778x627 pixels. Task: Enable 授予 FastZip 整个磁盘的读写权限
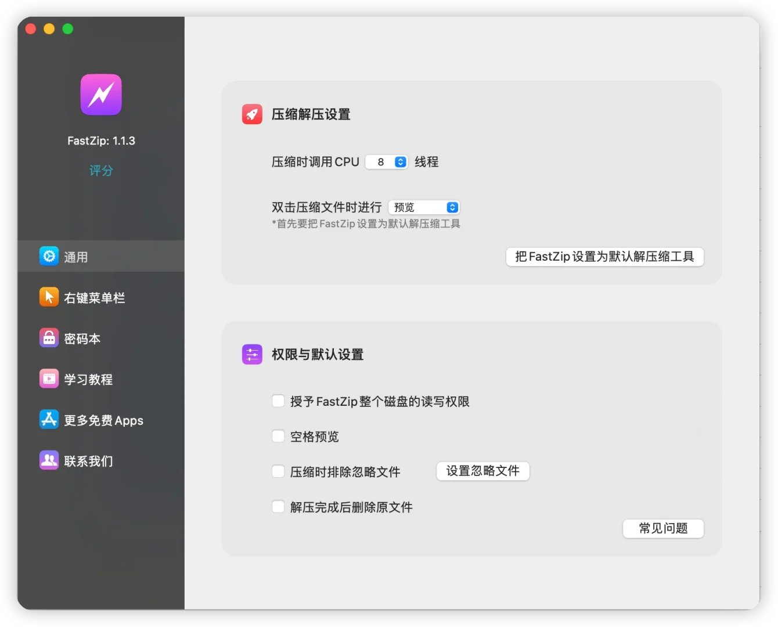click(278, 401)
